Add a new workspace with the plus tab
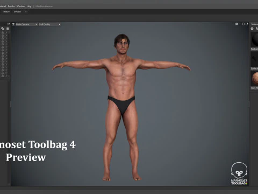This screenshot has height=194, width=258. (x=26, y=12)
